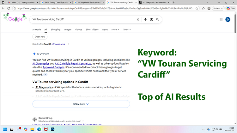Click the source link chip icon

coord(46,75)
